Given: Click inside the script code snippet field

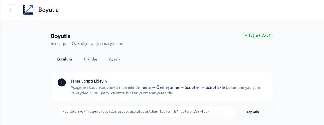Looking at the screenshot, I should [147, 112].
